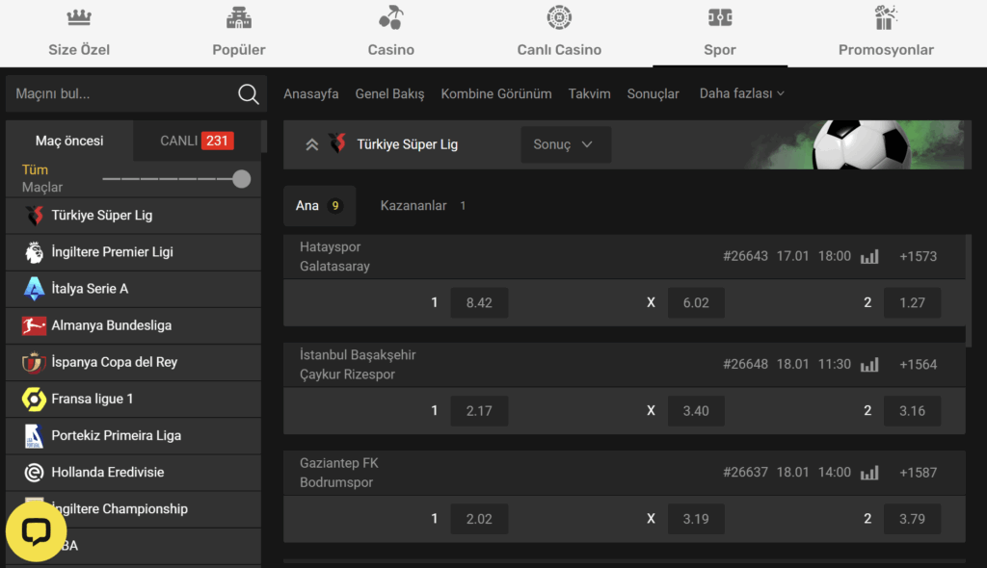This screenshot has height=568, width=987.
Task: Click the Hollanda Eredivisie logo
Action: point(34,473)
